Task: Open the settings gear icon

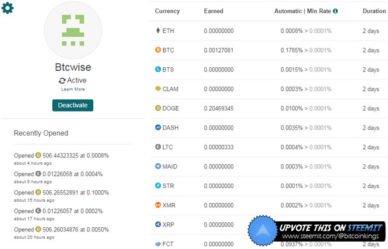Action: (7, 8)
